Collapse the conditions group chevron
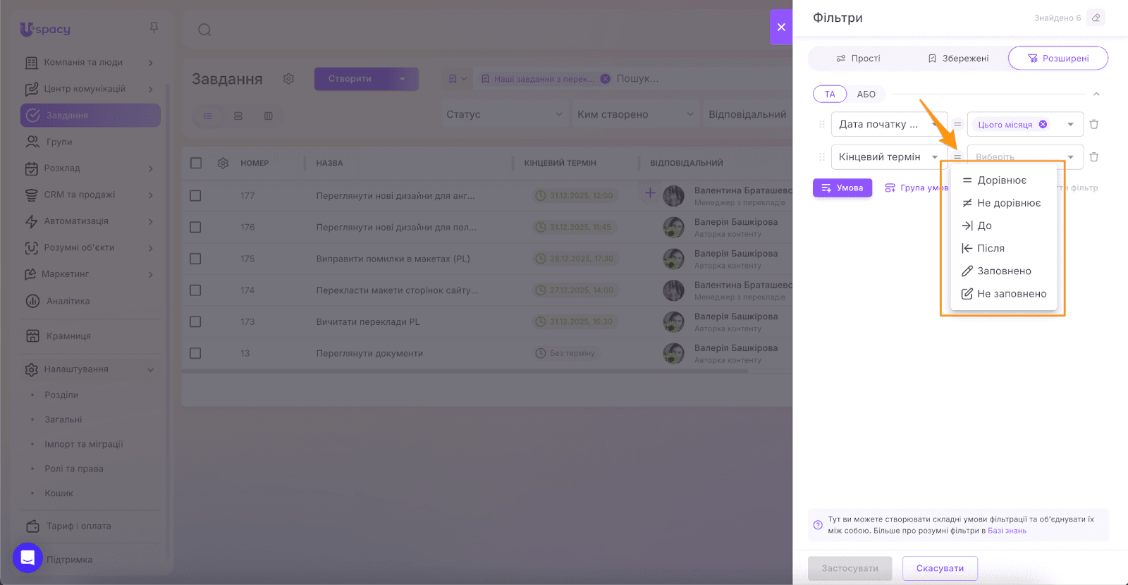Viewport: 1128px width, 585px height. pyautogui.click(x=1096, y=94)
